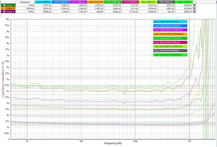The image size is (217, 147).
Task: Select the cyan 2.2uF LMK212 column header
Action: pos(43,2)
